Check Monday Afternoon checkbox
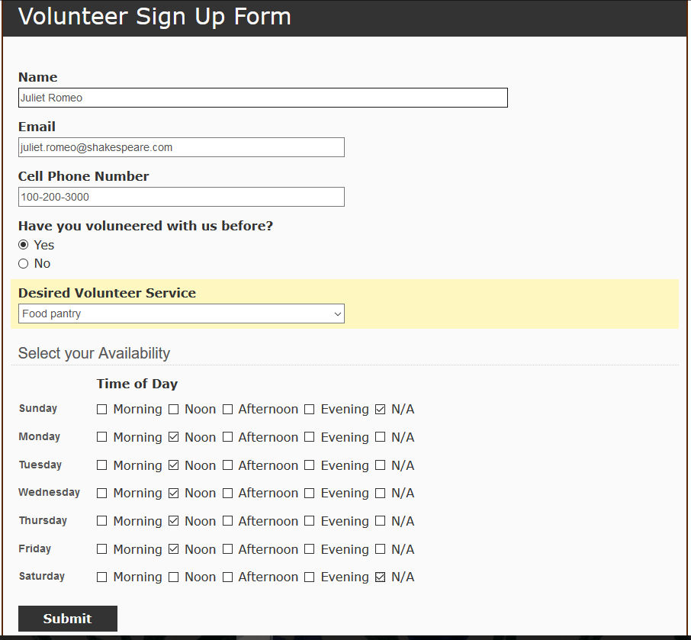Image resolution: width=691 pixels, height=640 pixels. coord(227,438)
